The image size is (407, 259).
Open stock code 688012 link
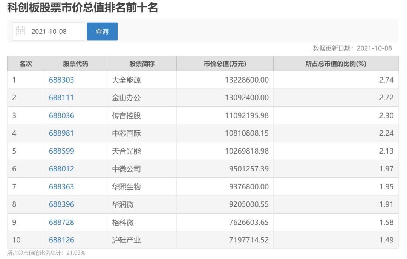click(61, 169)
